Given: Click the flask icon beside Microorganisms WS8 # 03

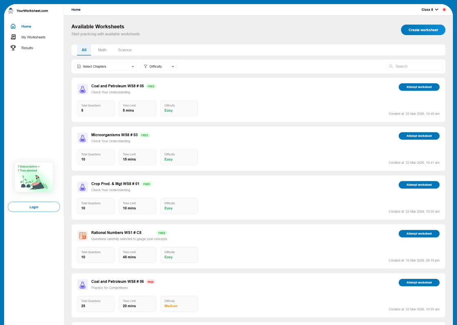Looking at the screenshot, I should [x=82, y=138].
